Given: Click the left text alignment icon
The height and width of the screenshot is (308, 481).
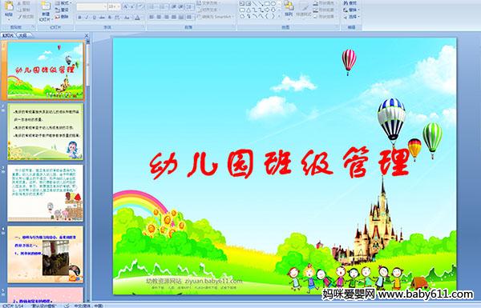Looking at the screenshot, I should coord(152,17).
